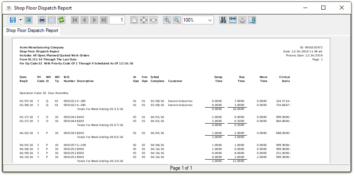Toggle fit-to-page view mode
The width and height of the screenshot is (355, 176).
point(144,20)
